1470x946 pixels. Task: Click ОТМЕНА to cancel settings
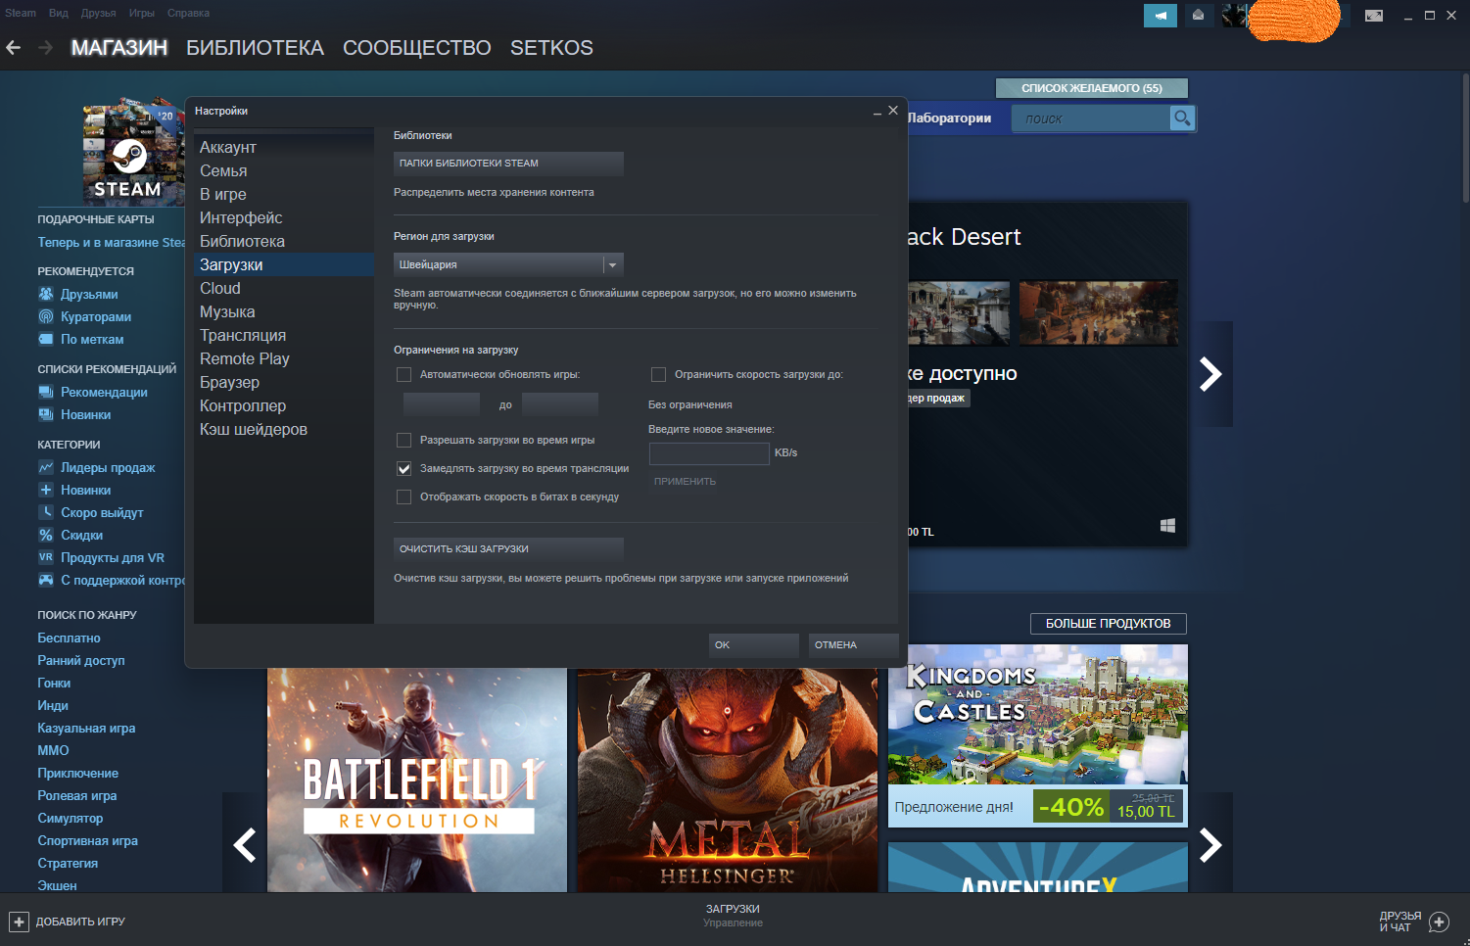tap(853, 644)
